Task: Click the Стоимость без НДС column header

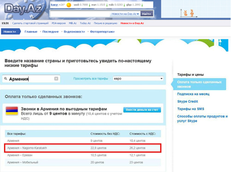Action: (105, 134)
